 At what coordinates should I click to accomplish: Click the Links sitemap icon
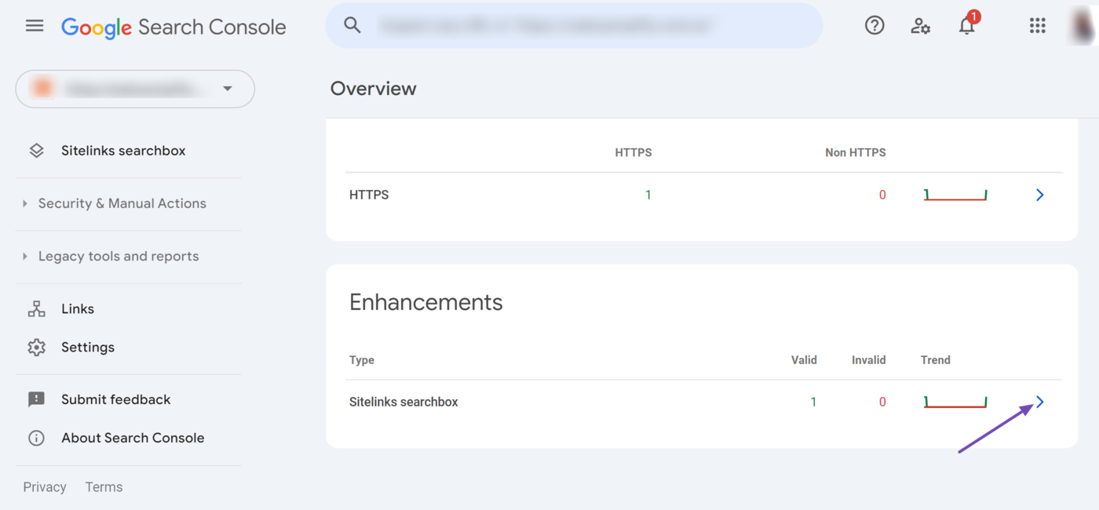point(36,309)
